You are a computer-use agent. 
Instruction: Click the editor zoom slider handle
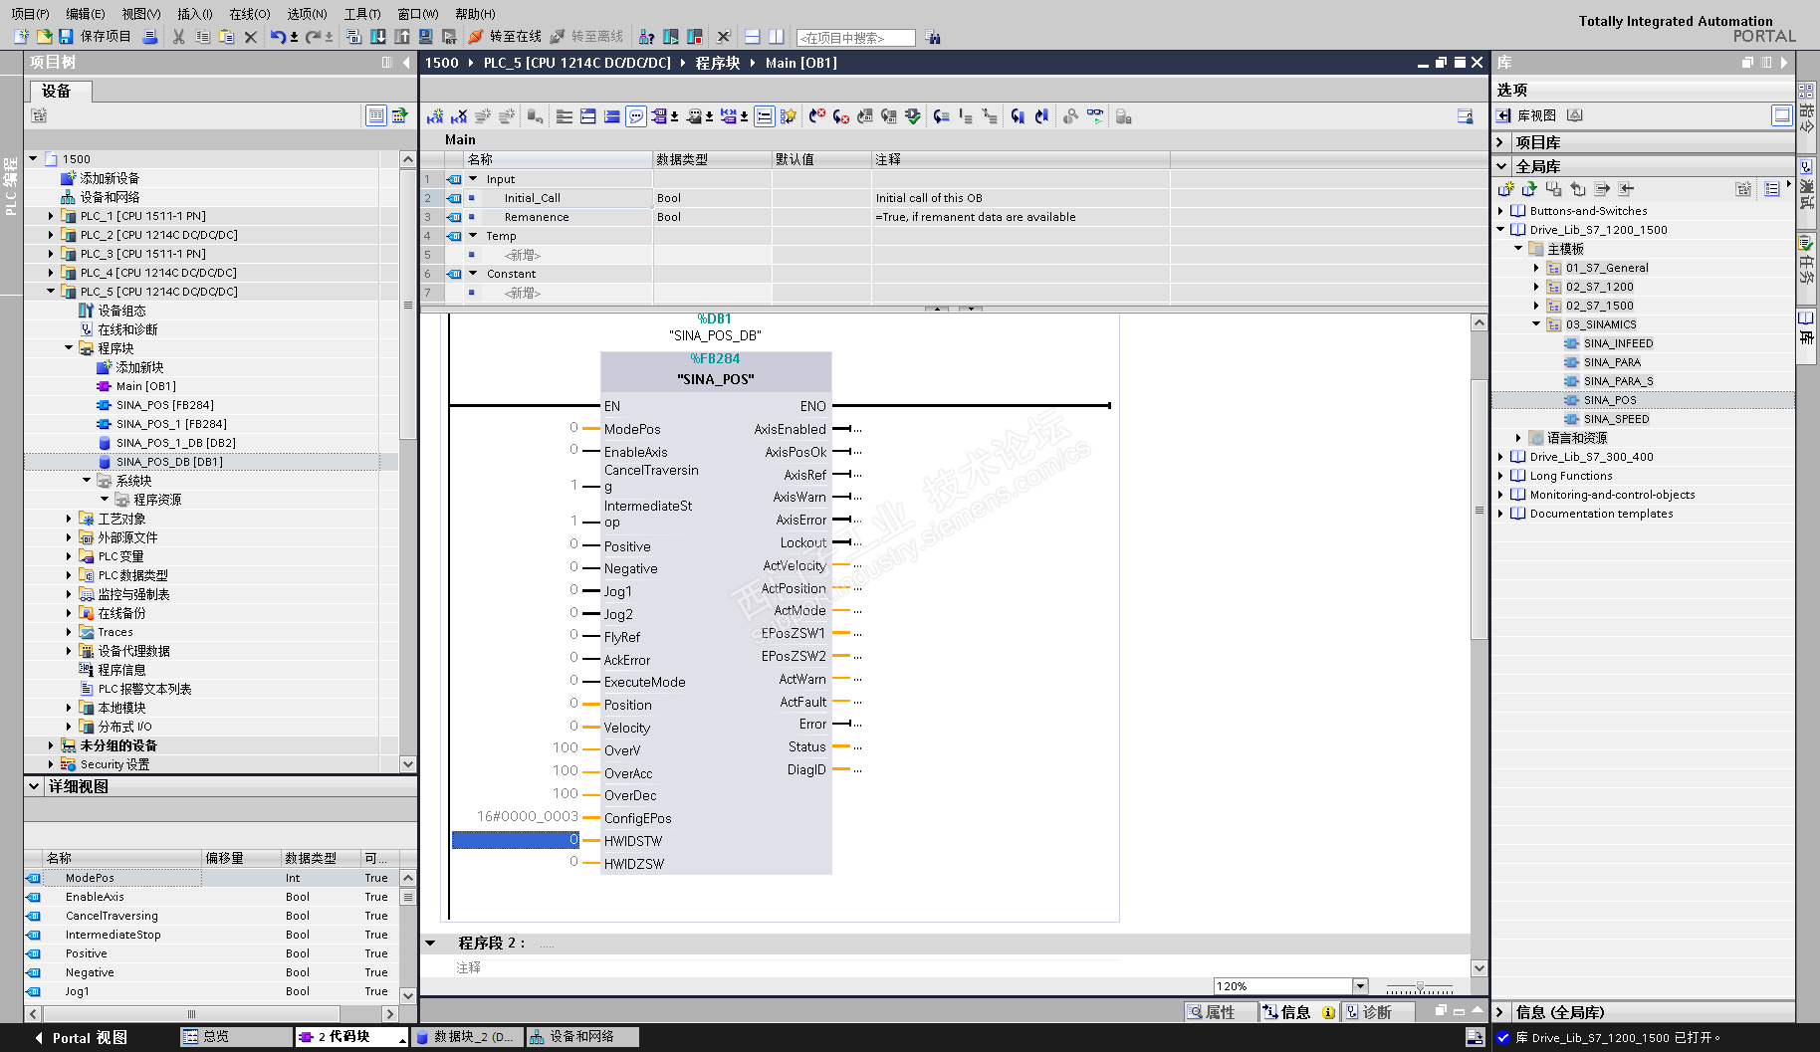pos(1420,987)
